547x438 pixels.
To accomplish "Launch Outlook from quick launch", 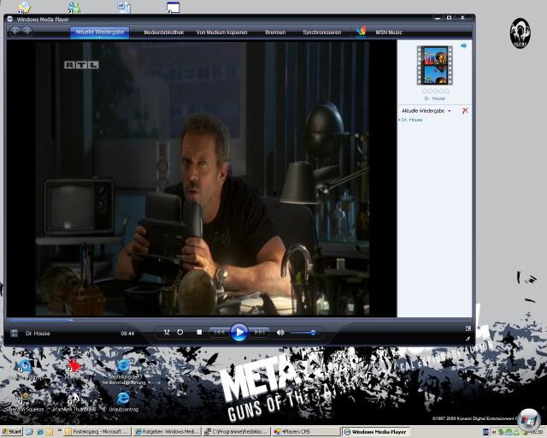I will [x=50, y=432].
